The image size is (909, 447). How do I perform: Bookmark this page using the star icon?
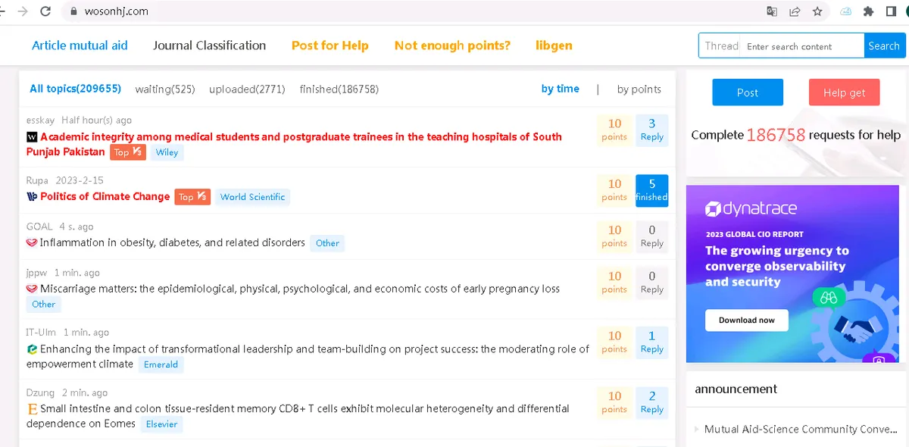(x=817, y=11)
